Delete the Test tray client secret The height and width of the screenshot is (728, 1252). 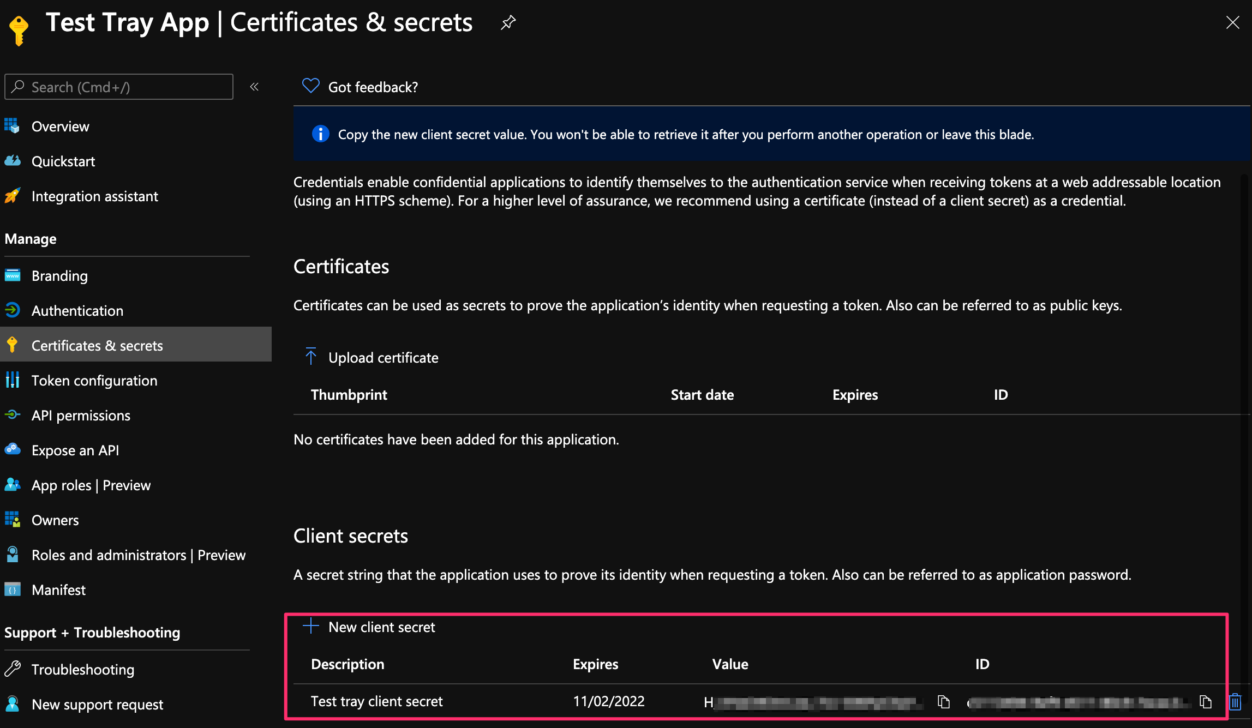coord(1235,702)
